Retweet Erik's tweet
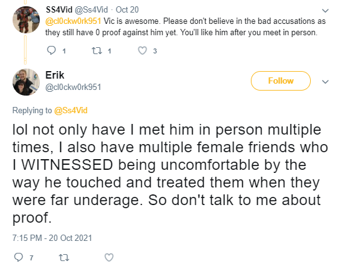 (64, 258)
